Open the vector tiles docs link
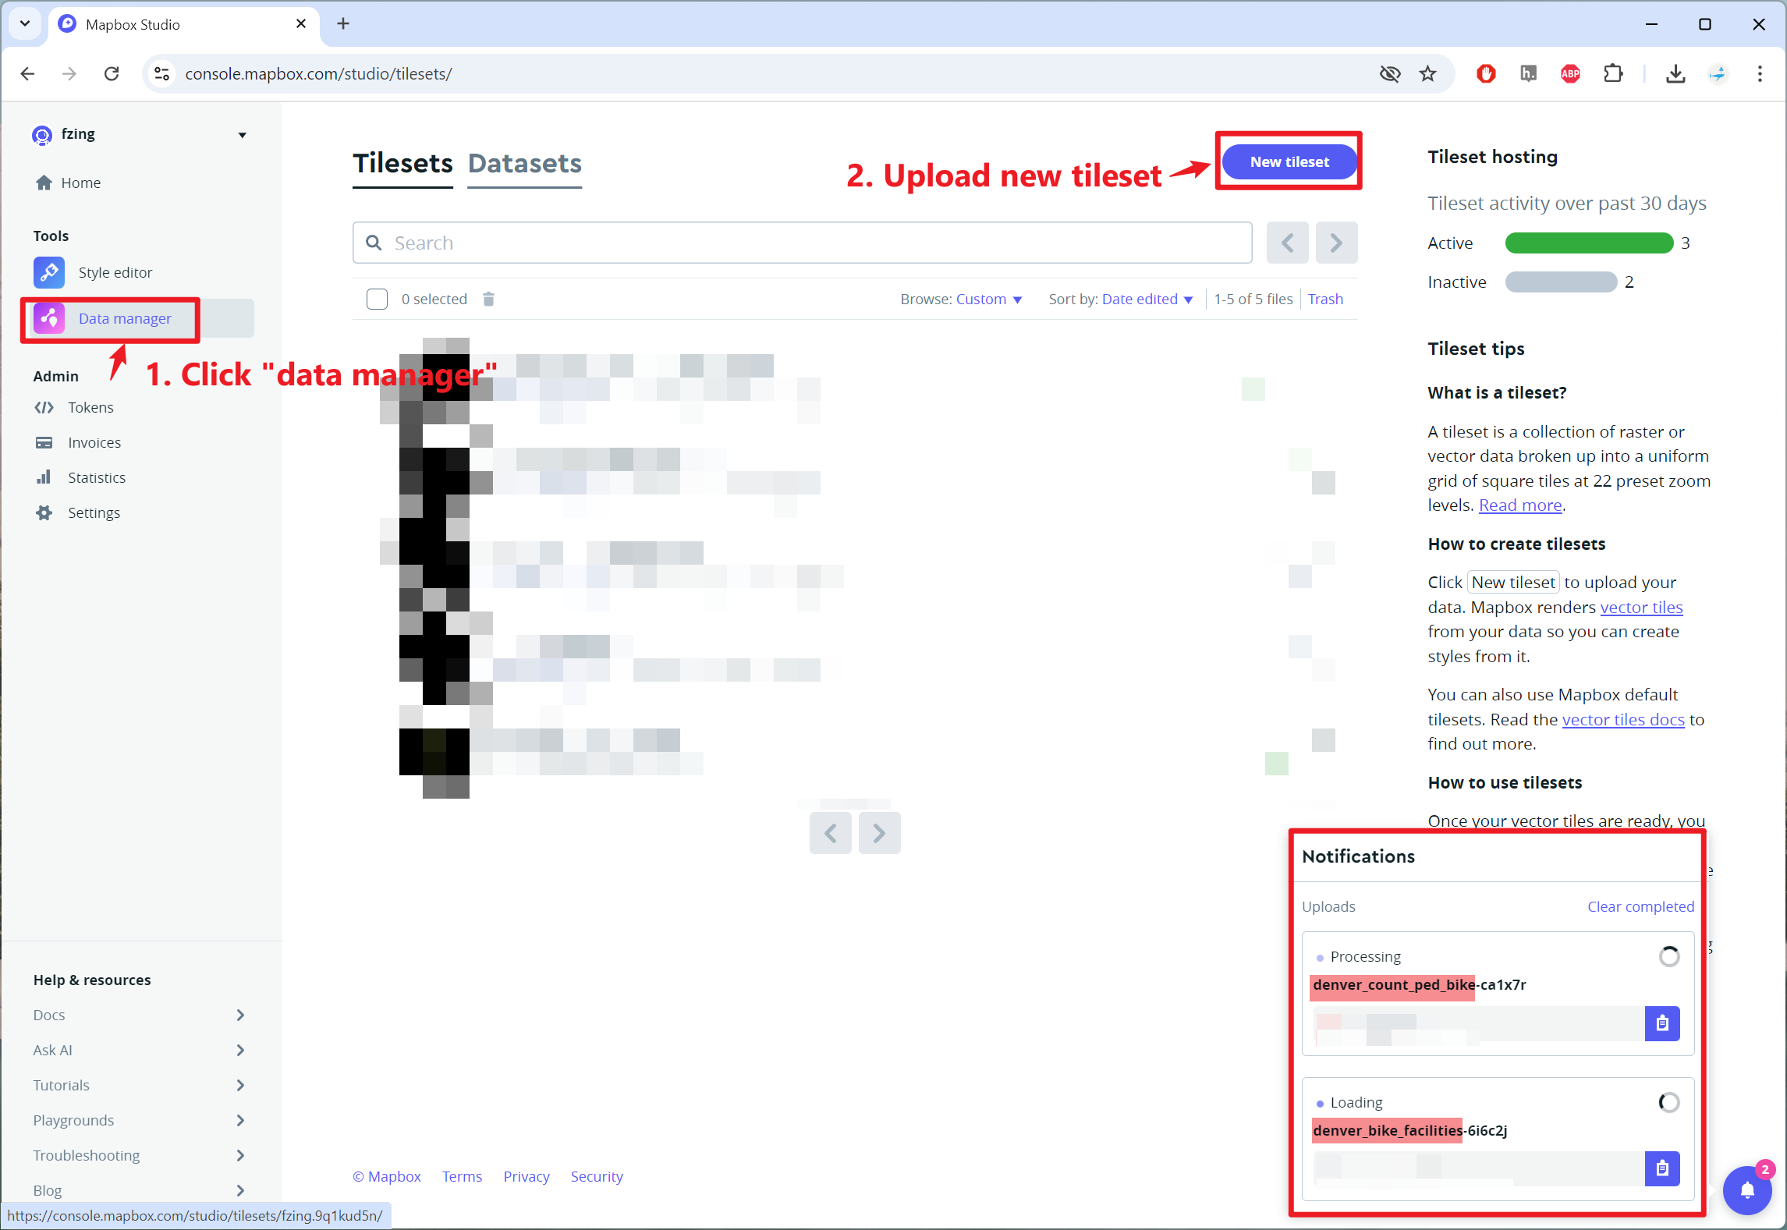This screenshot has height=1230, width=1787. [1623, 719]
